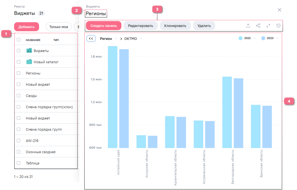Click the share icon in widget toolbar
Viewport: 297px width, 190px height.
(258, 26)
